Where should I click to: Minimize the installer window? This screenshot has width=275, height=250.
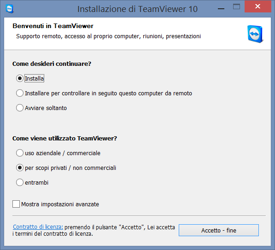[x=221, y=9]
